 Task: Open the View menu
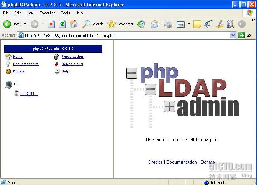pos(30,13)
